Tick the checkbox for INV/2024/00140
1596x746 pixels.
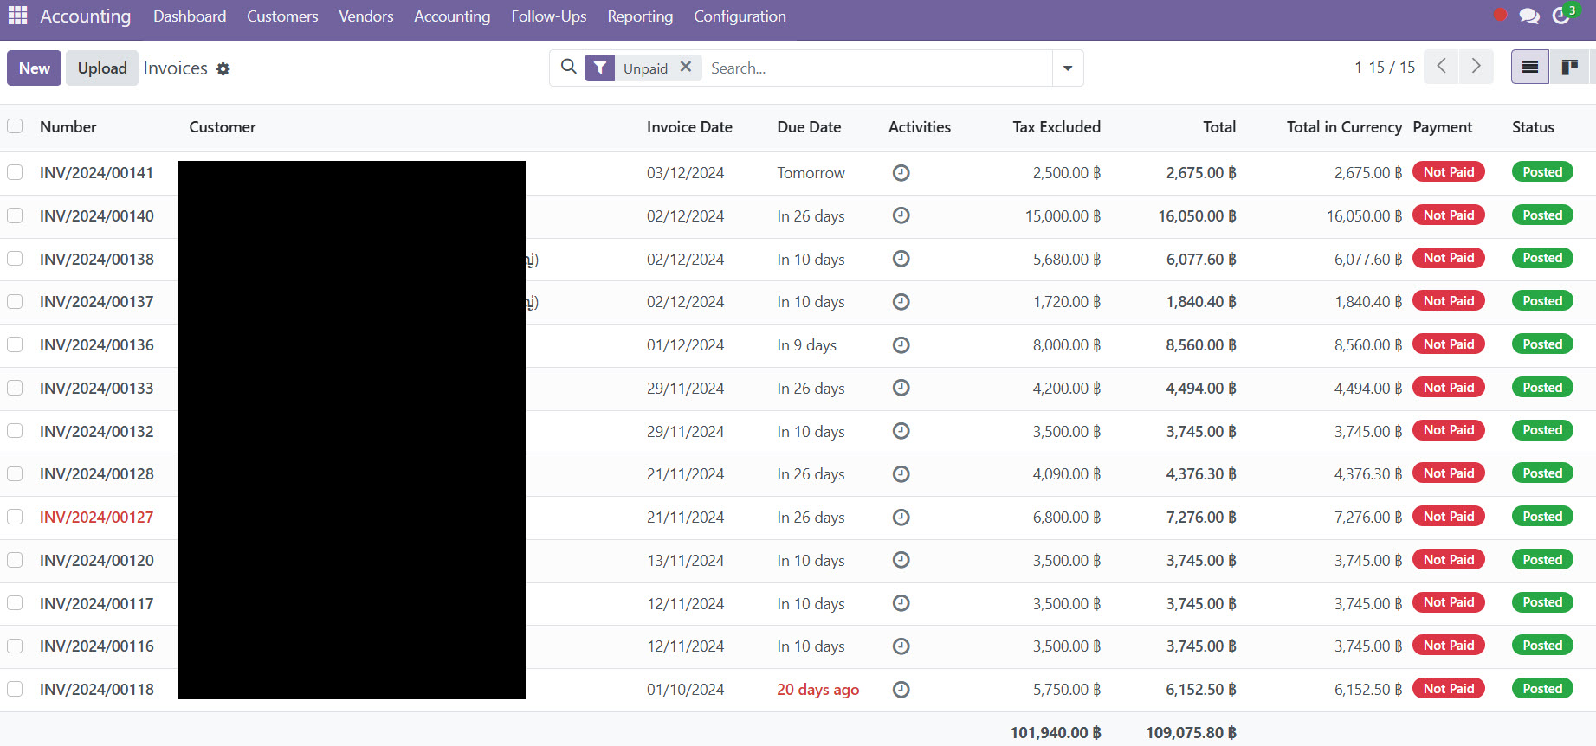pyautogui.click(x=15, y=215)
